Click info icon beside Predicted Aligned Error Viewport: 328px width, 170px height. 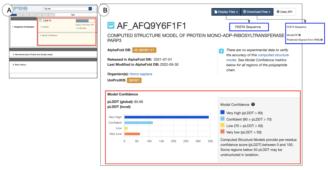click(321, 40)
